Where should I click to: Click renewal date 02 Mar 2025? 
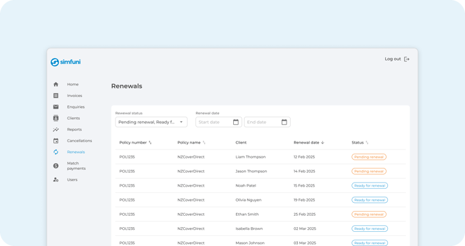pos(305,228)
